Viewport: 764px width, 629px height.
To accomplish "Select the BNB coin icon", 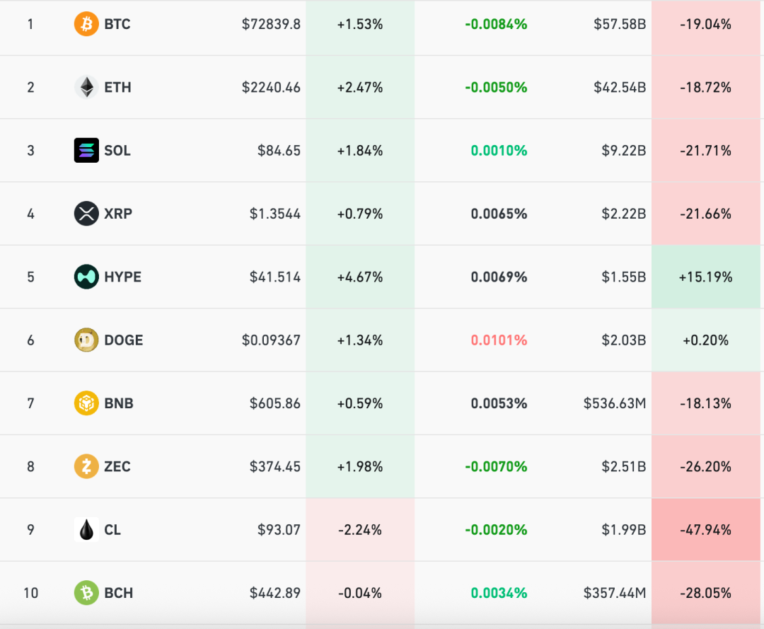I will point(86,403).
